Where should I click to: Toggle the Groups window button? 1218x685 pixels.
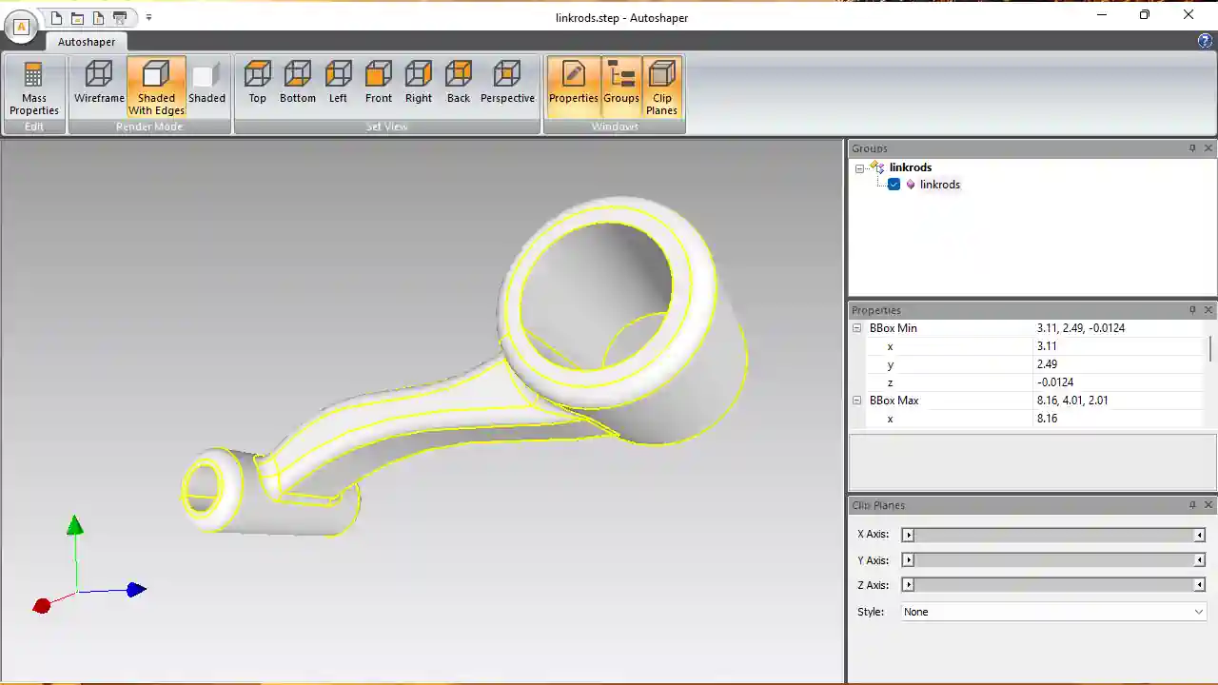(x=620, y=83)
